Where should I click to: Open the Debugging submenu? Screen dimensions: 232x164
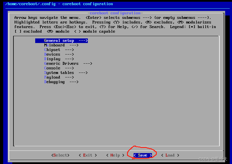(61, 82)
